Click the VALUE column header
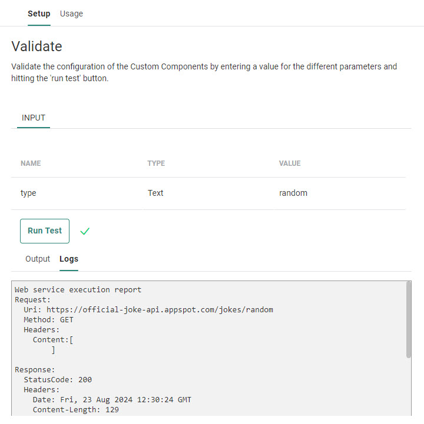The height and width of the screenshot is (424, 424). click(x=290, y=163)
